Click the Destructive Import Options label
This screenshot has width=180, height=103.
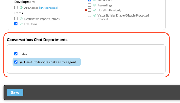tap(42, 19)
